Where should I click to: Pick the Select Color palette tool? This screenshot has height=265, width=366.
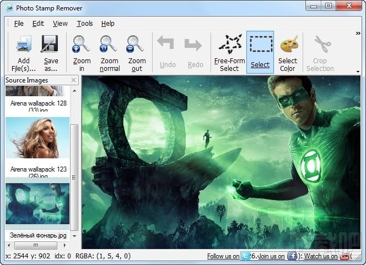click(x=289, y=44)
